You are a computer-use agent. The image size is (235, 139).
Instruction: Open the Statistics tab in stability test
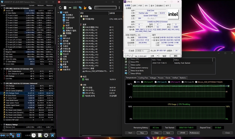(x=183, y=78)
